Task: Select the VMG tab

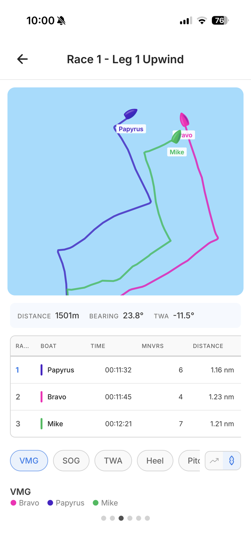Action: [29, 461]
